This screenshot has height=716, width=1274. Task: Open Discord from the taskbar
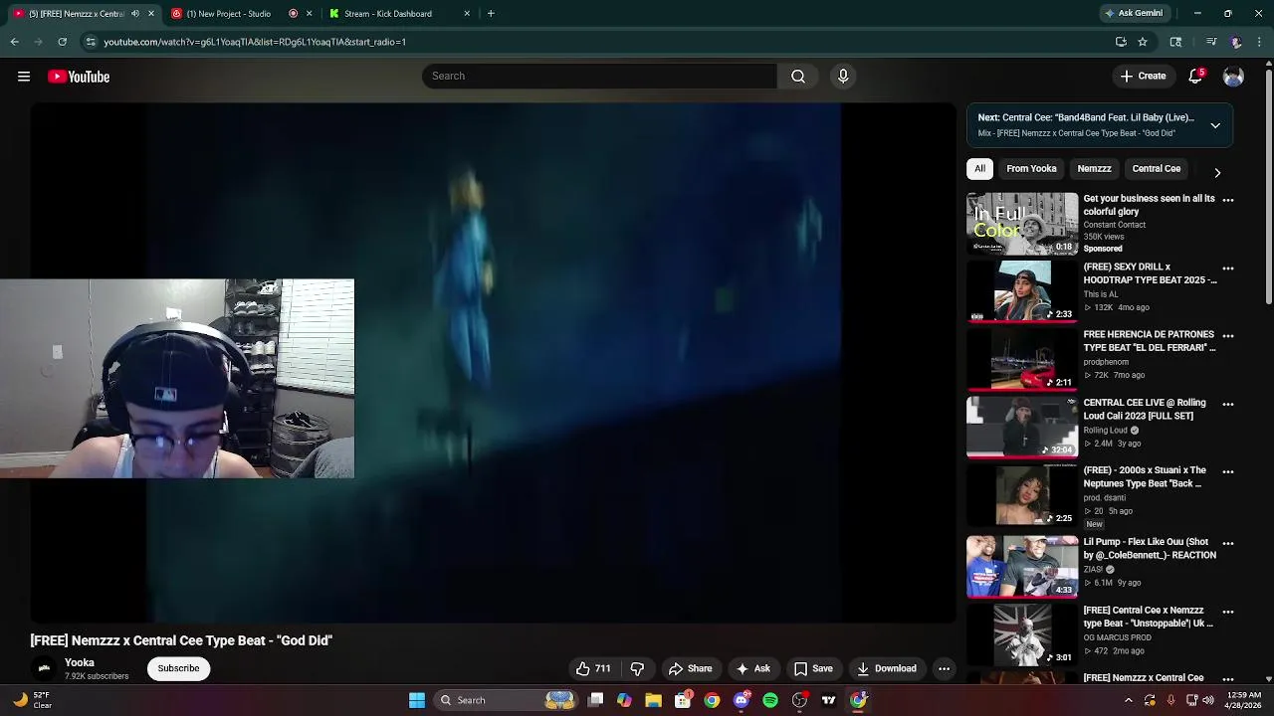pyautogui.click(x=741, y=700)
